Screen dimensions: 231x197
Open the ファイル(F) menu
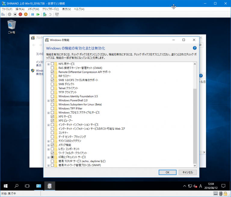pos(7,9)
